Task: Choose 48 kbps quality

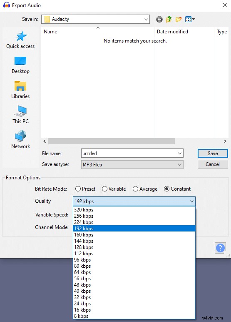Action: pos(134,285)
